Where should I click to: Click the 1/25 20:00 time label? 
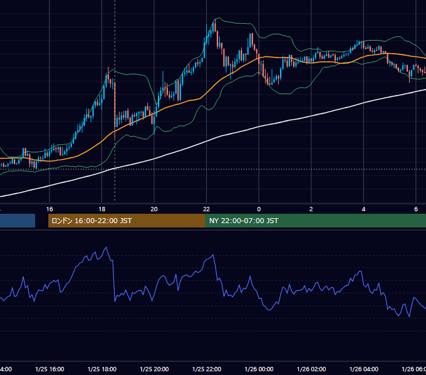click(x=154, y=369)
